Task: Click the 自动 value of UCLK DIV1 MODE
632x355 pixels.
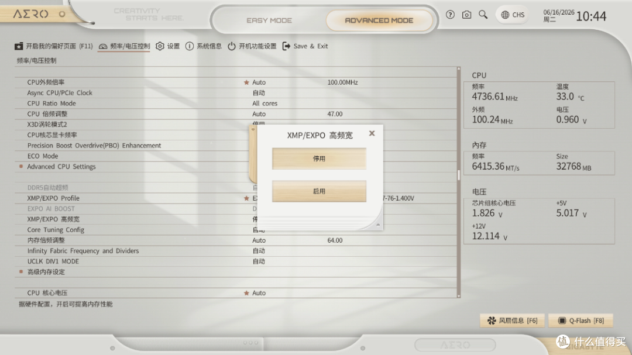Action: point(259,261)
